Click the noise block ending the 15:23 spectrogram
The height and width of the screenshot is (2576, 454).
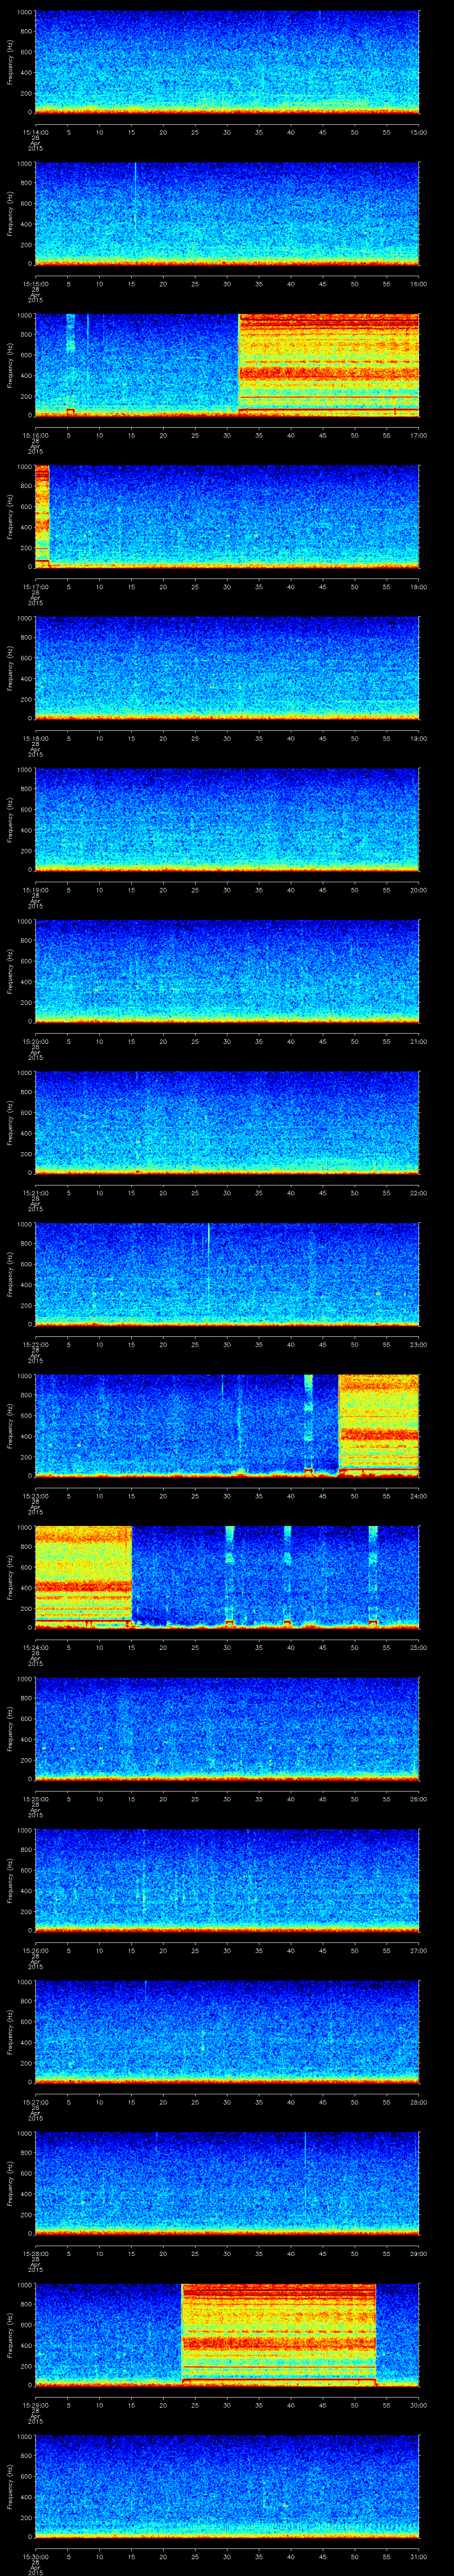[378, 1424]
